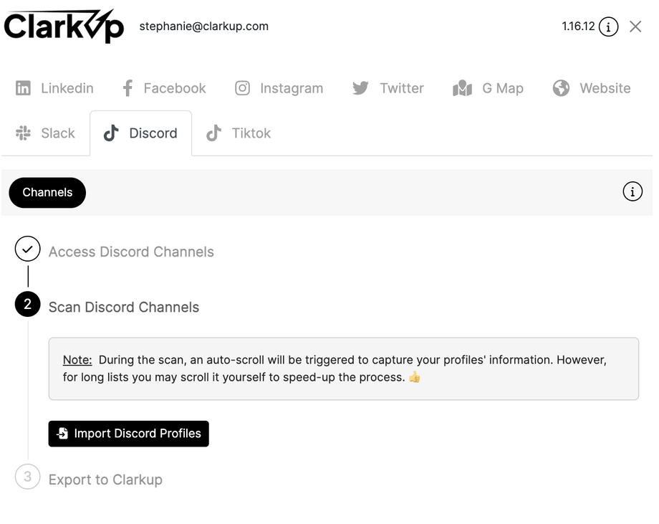Viewport: 659px width, 524px height.
Task: Click the Facebook logo icon
Action: (128, 88)
